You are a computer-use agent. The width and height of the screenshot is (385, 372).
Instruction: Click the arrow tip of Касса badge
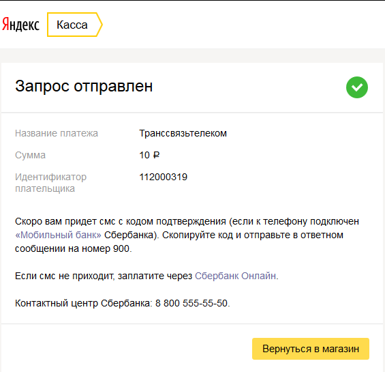pyautogui.click(x=99, y=25)
